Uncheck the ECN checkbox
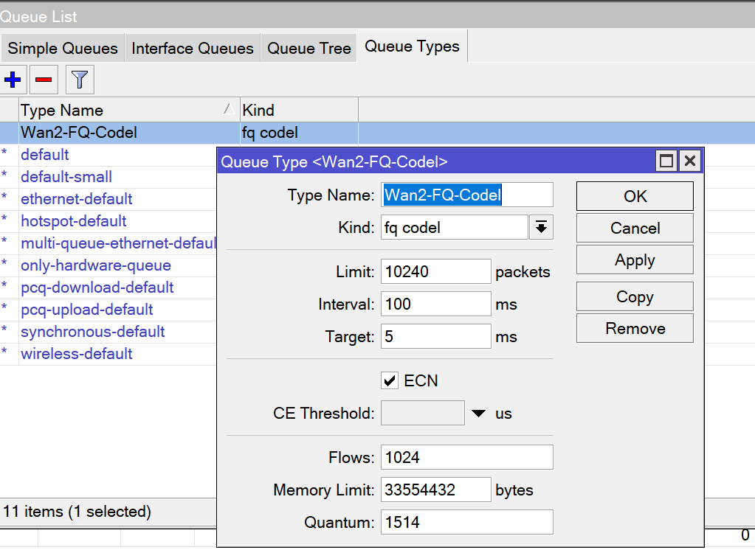755x550 pixels. [390, 380]
